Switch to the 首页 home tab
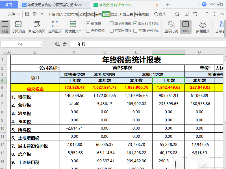 pos(9,5)
